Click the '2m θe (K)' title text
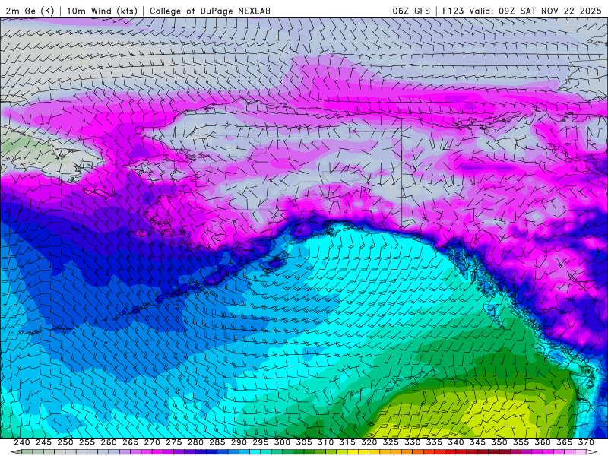Image resolution: width=608 pixels, height=456 pixels. pos(30,11)
